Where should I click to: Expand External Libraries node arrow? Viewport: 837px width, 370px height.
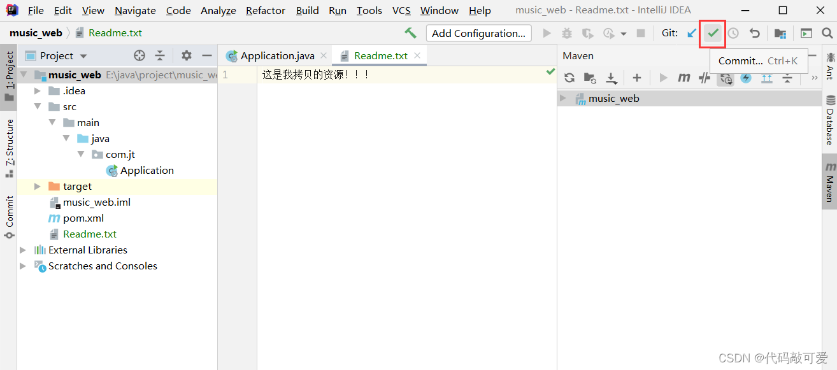[23, 250]
